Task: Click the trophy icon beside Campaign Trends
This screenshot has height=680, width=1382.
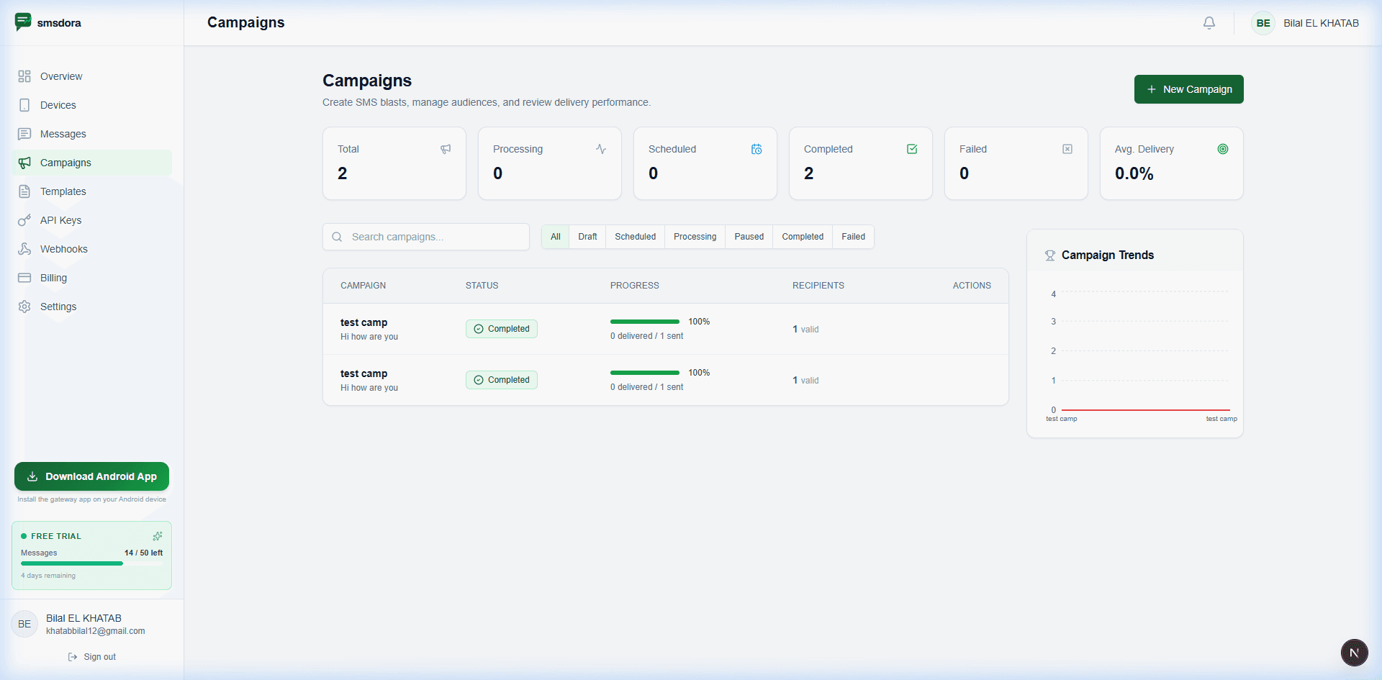Action: point(1049,255)
